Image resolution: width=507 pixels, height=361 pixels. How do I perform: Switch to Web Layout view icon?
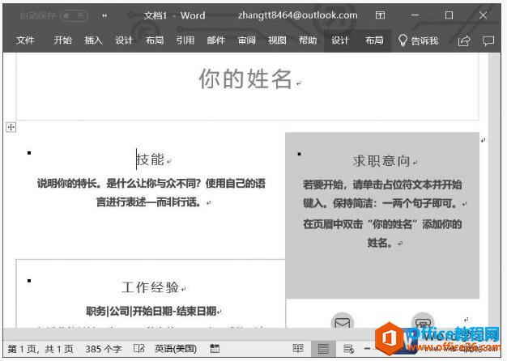pos(348,349)
